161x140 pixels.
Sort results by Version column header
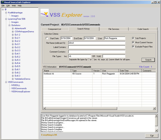(97, 71)
